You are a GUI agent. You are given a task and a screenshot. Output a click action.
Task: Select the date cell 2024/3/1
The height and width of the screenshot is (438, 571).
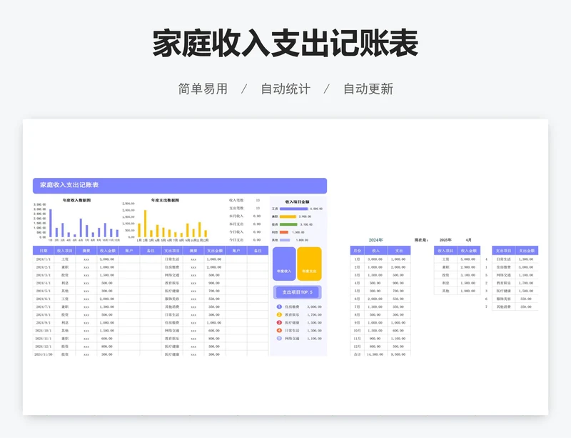point(44,275)
